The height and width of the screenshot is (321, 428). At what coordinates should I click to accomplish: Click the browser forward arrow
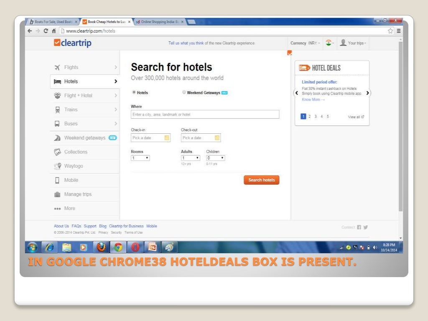pyautogui.click(x=38, y=31)
